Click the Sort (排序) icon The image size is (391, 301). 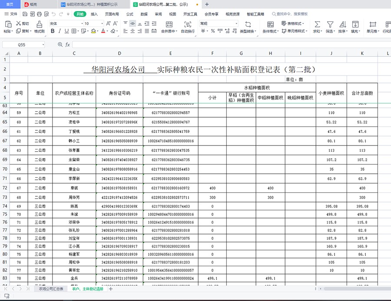point(342,24)
